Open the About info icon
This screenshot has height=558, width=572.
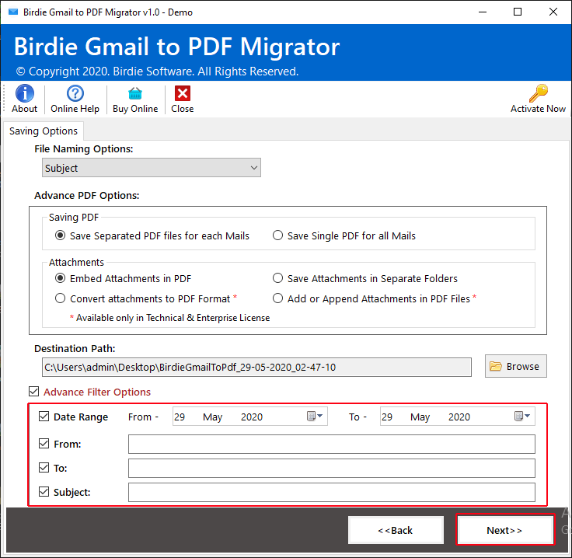[24, 93]
